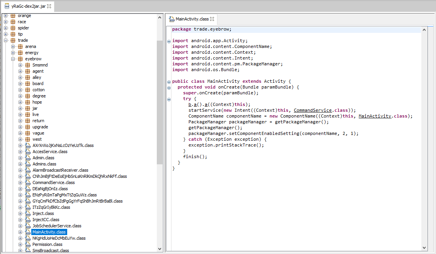Click the package icon next to upgrade
The height and width of the screenshot is (254, 436).
(x=28, y=127)
